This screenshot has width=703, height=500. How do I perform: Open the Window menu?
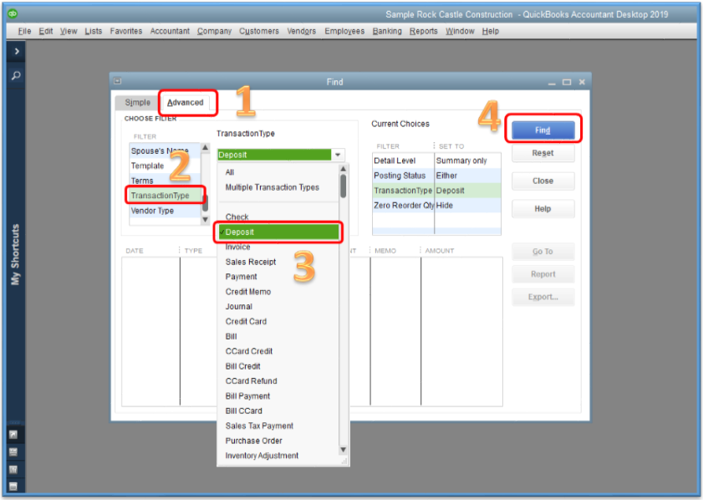(x=460, y=31)
